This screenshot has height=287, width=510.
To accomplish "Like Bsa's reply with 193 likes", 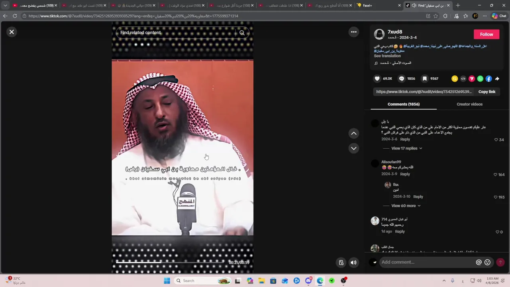I will [x=495, y=197].
